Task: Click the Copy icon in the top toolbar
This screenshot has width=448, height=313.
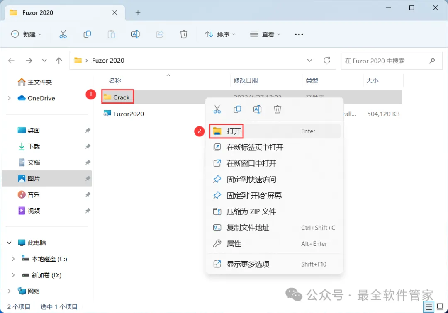Action: [x=87, y=34]
